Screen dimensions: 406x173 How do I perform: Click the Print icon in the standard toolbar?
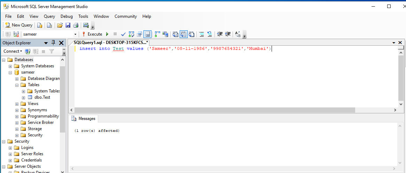[76, 25]
